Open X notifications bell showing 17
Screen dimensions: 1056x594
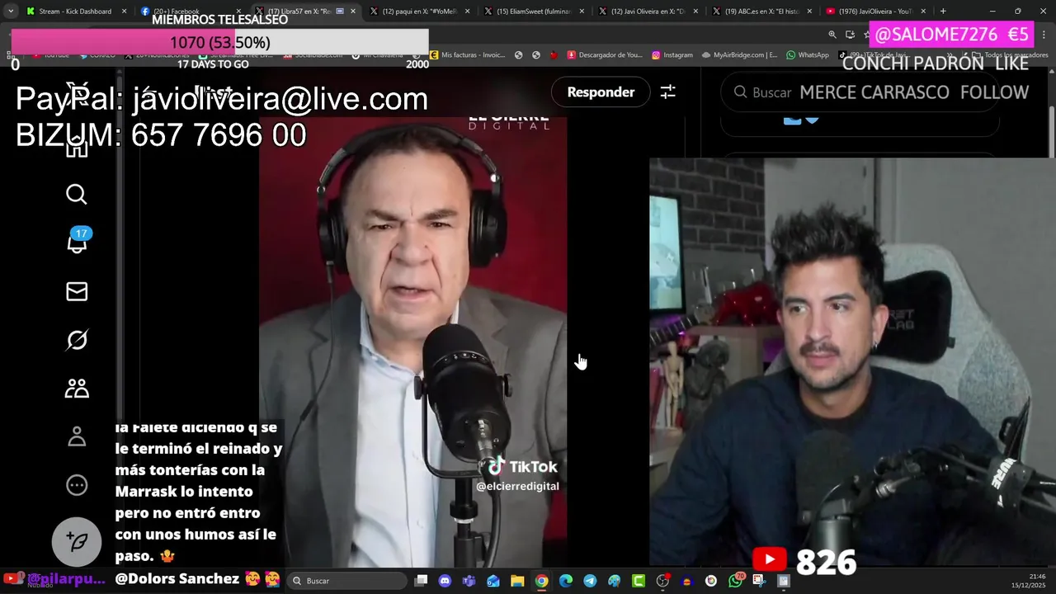(78, 242)
